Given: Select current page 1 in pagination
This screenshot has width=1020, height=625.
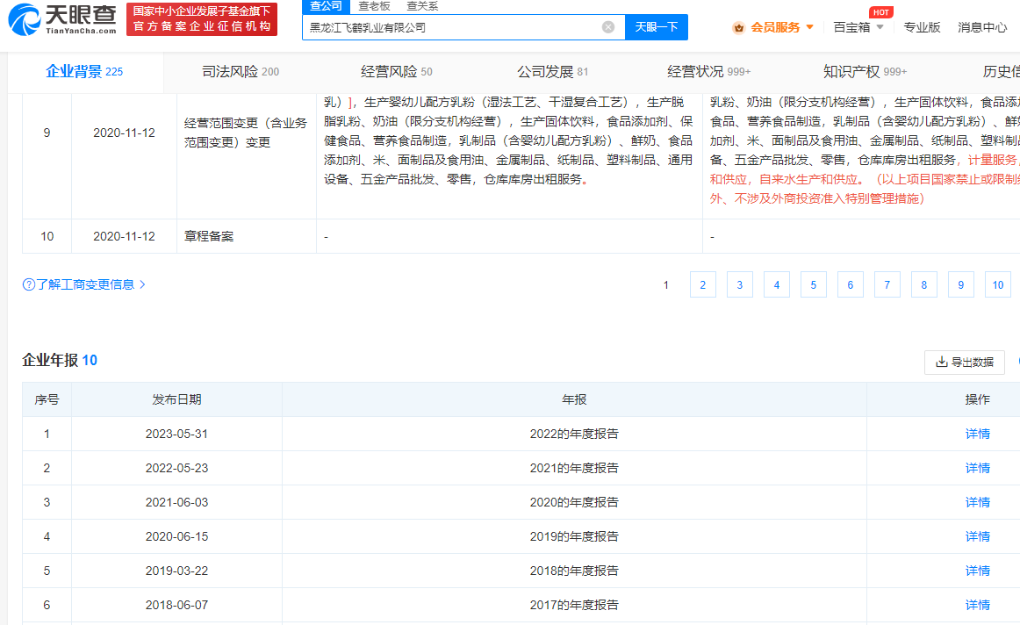Looking at the screenshot, I should tap(665, 285).
